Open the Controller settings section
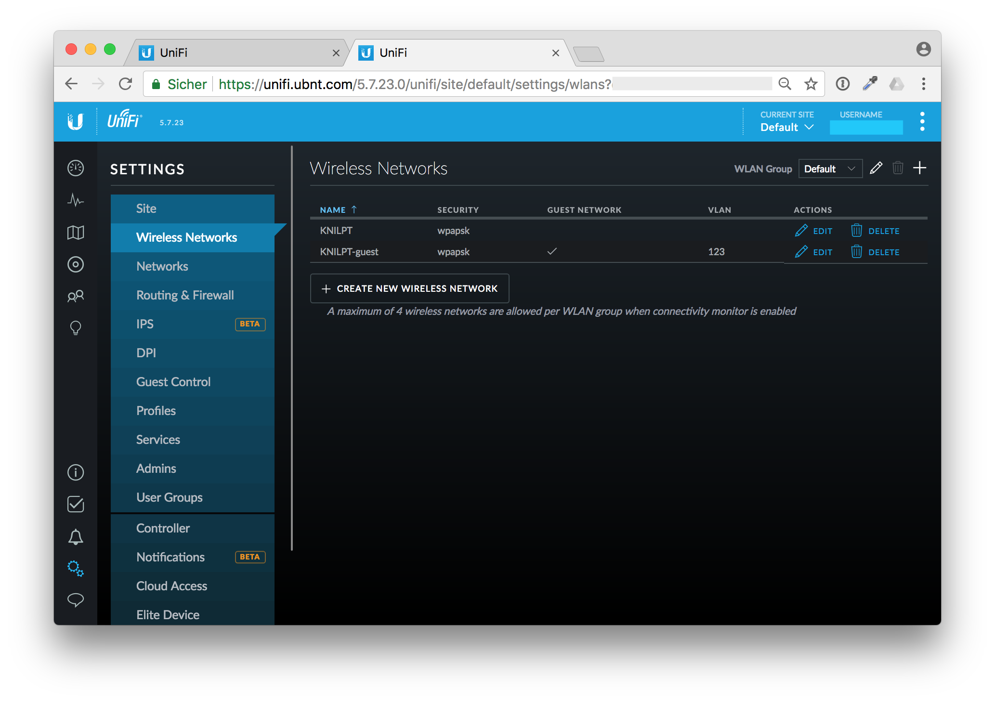This screenshot has height=702, width=995. click(x=193, y=528)
